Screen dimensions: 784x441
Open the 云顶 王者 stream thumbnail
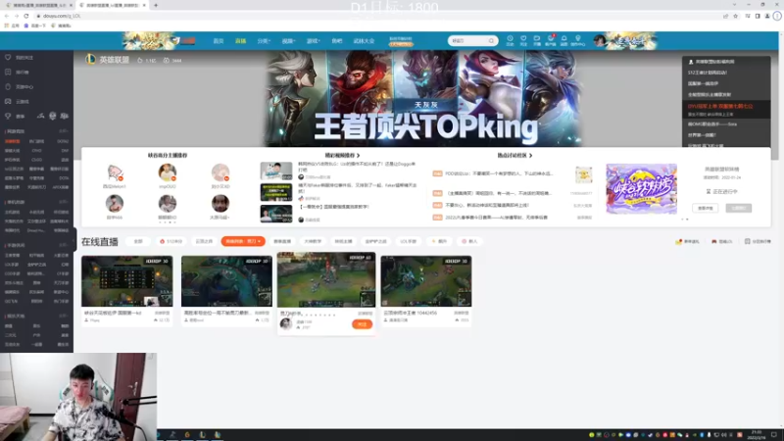click(x=426, y=281)
